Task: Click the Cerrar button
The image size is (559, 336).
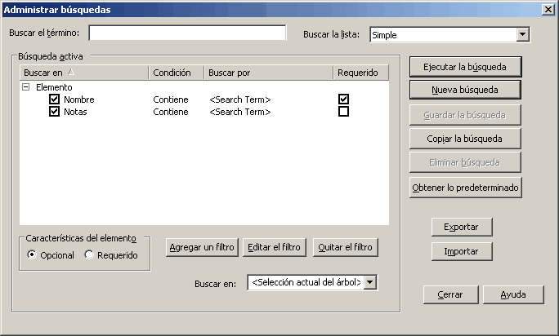Action: pyautogui.click(x=450, y=294)
